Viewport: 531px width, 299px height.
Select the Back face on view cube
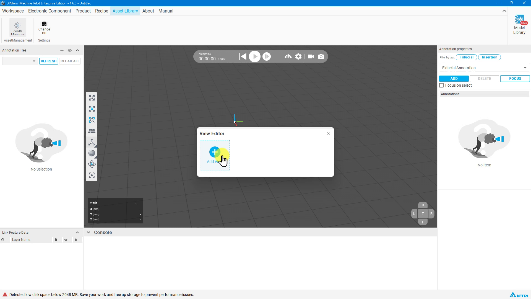tap(423, 205)
